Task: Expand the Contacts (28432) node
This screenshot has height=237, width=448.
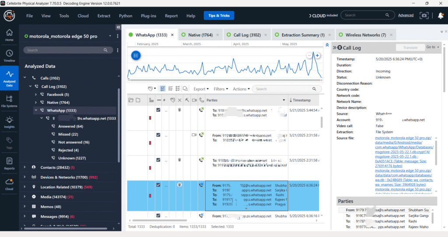Action: [x=25, y=167]
